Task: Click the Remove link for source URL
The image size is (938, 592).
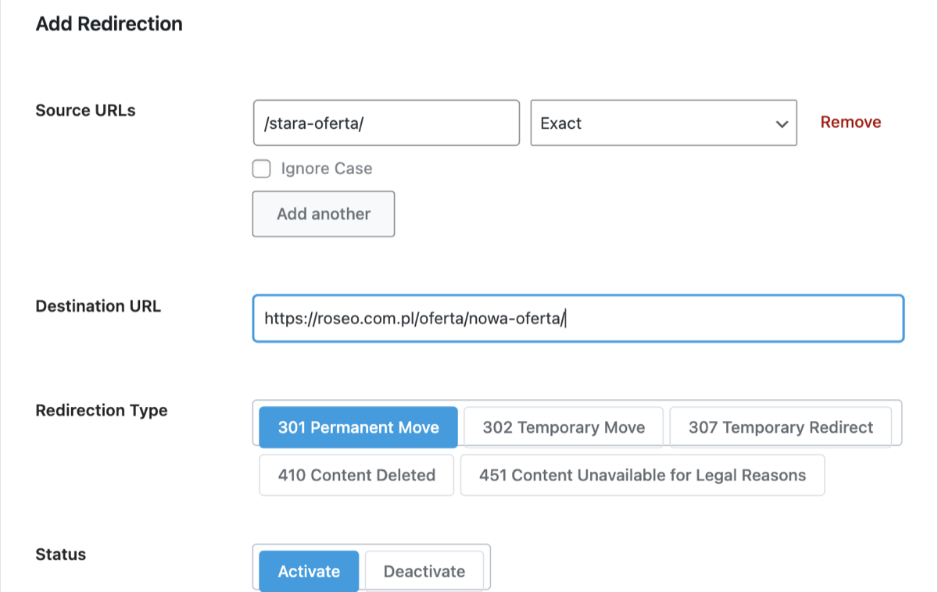Action: [x=850, y=122]
